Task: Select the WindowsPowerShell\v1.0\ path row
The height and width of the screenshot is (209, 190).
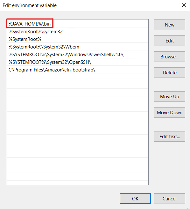Action: (77, 55)
